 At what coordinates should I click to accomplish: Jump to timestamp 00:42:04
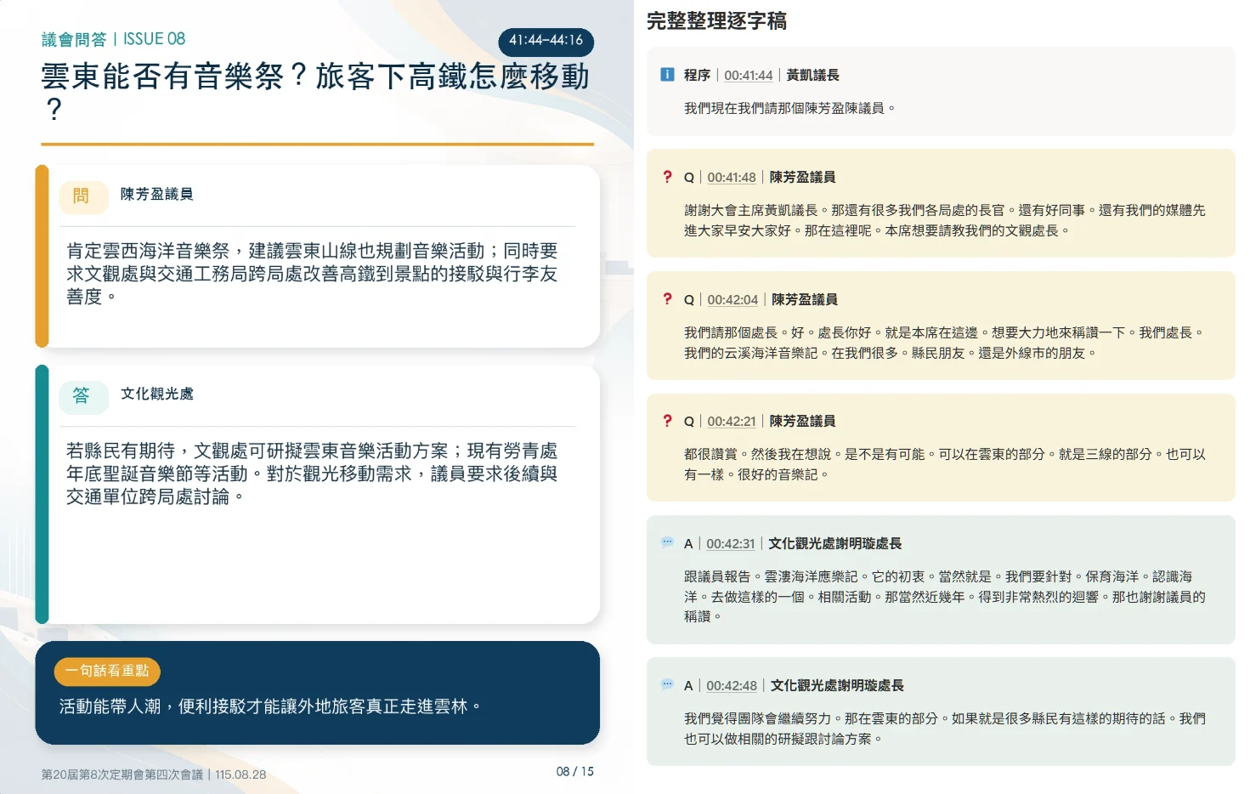[x=732, y=299]
